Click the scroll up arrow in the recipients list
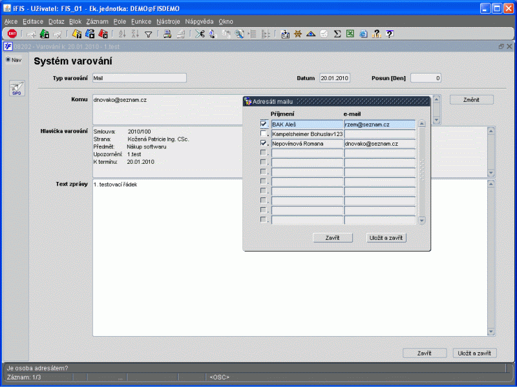The height and width of the screenshot is (387, 517). point(422,124)
